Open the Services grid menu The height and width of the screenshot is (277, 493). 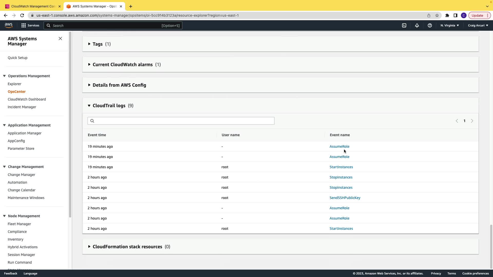[x=30, y=25]
